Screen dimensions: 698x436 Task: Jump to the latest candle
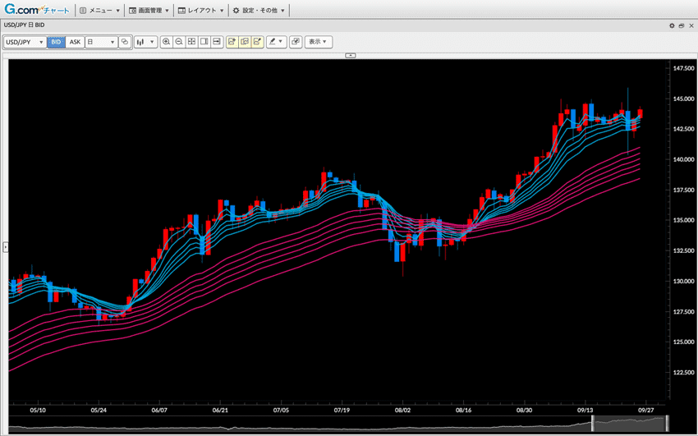[x=217, y=42]
